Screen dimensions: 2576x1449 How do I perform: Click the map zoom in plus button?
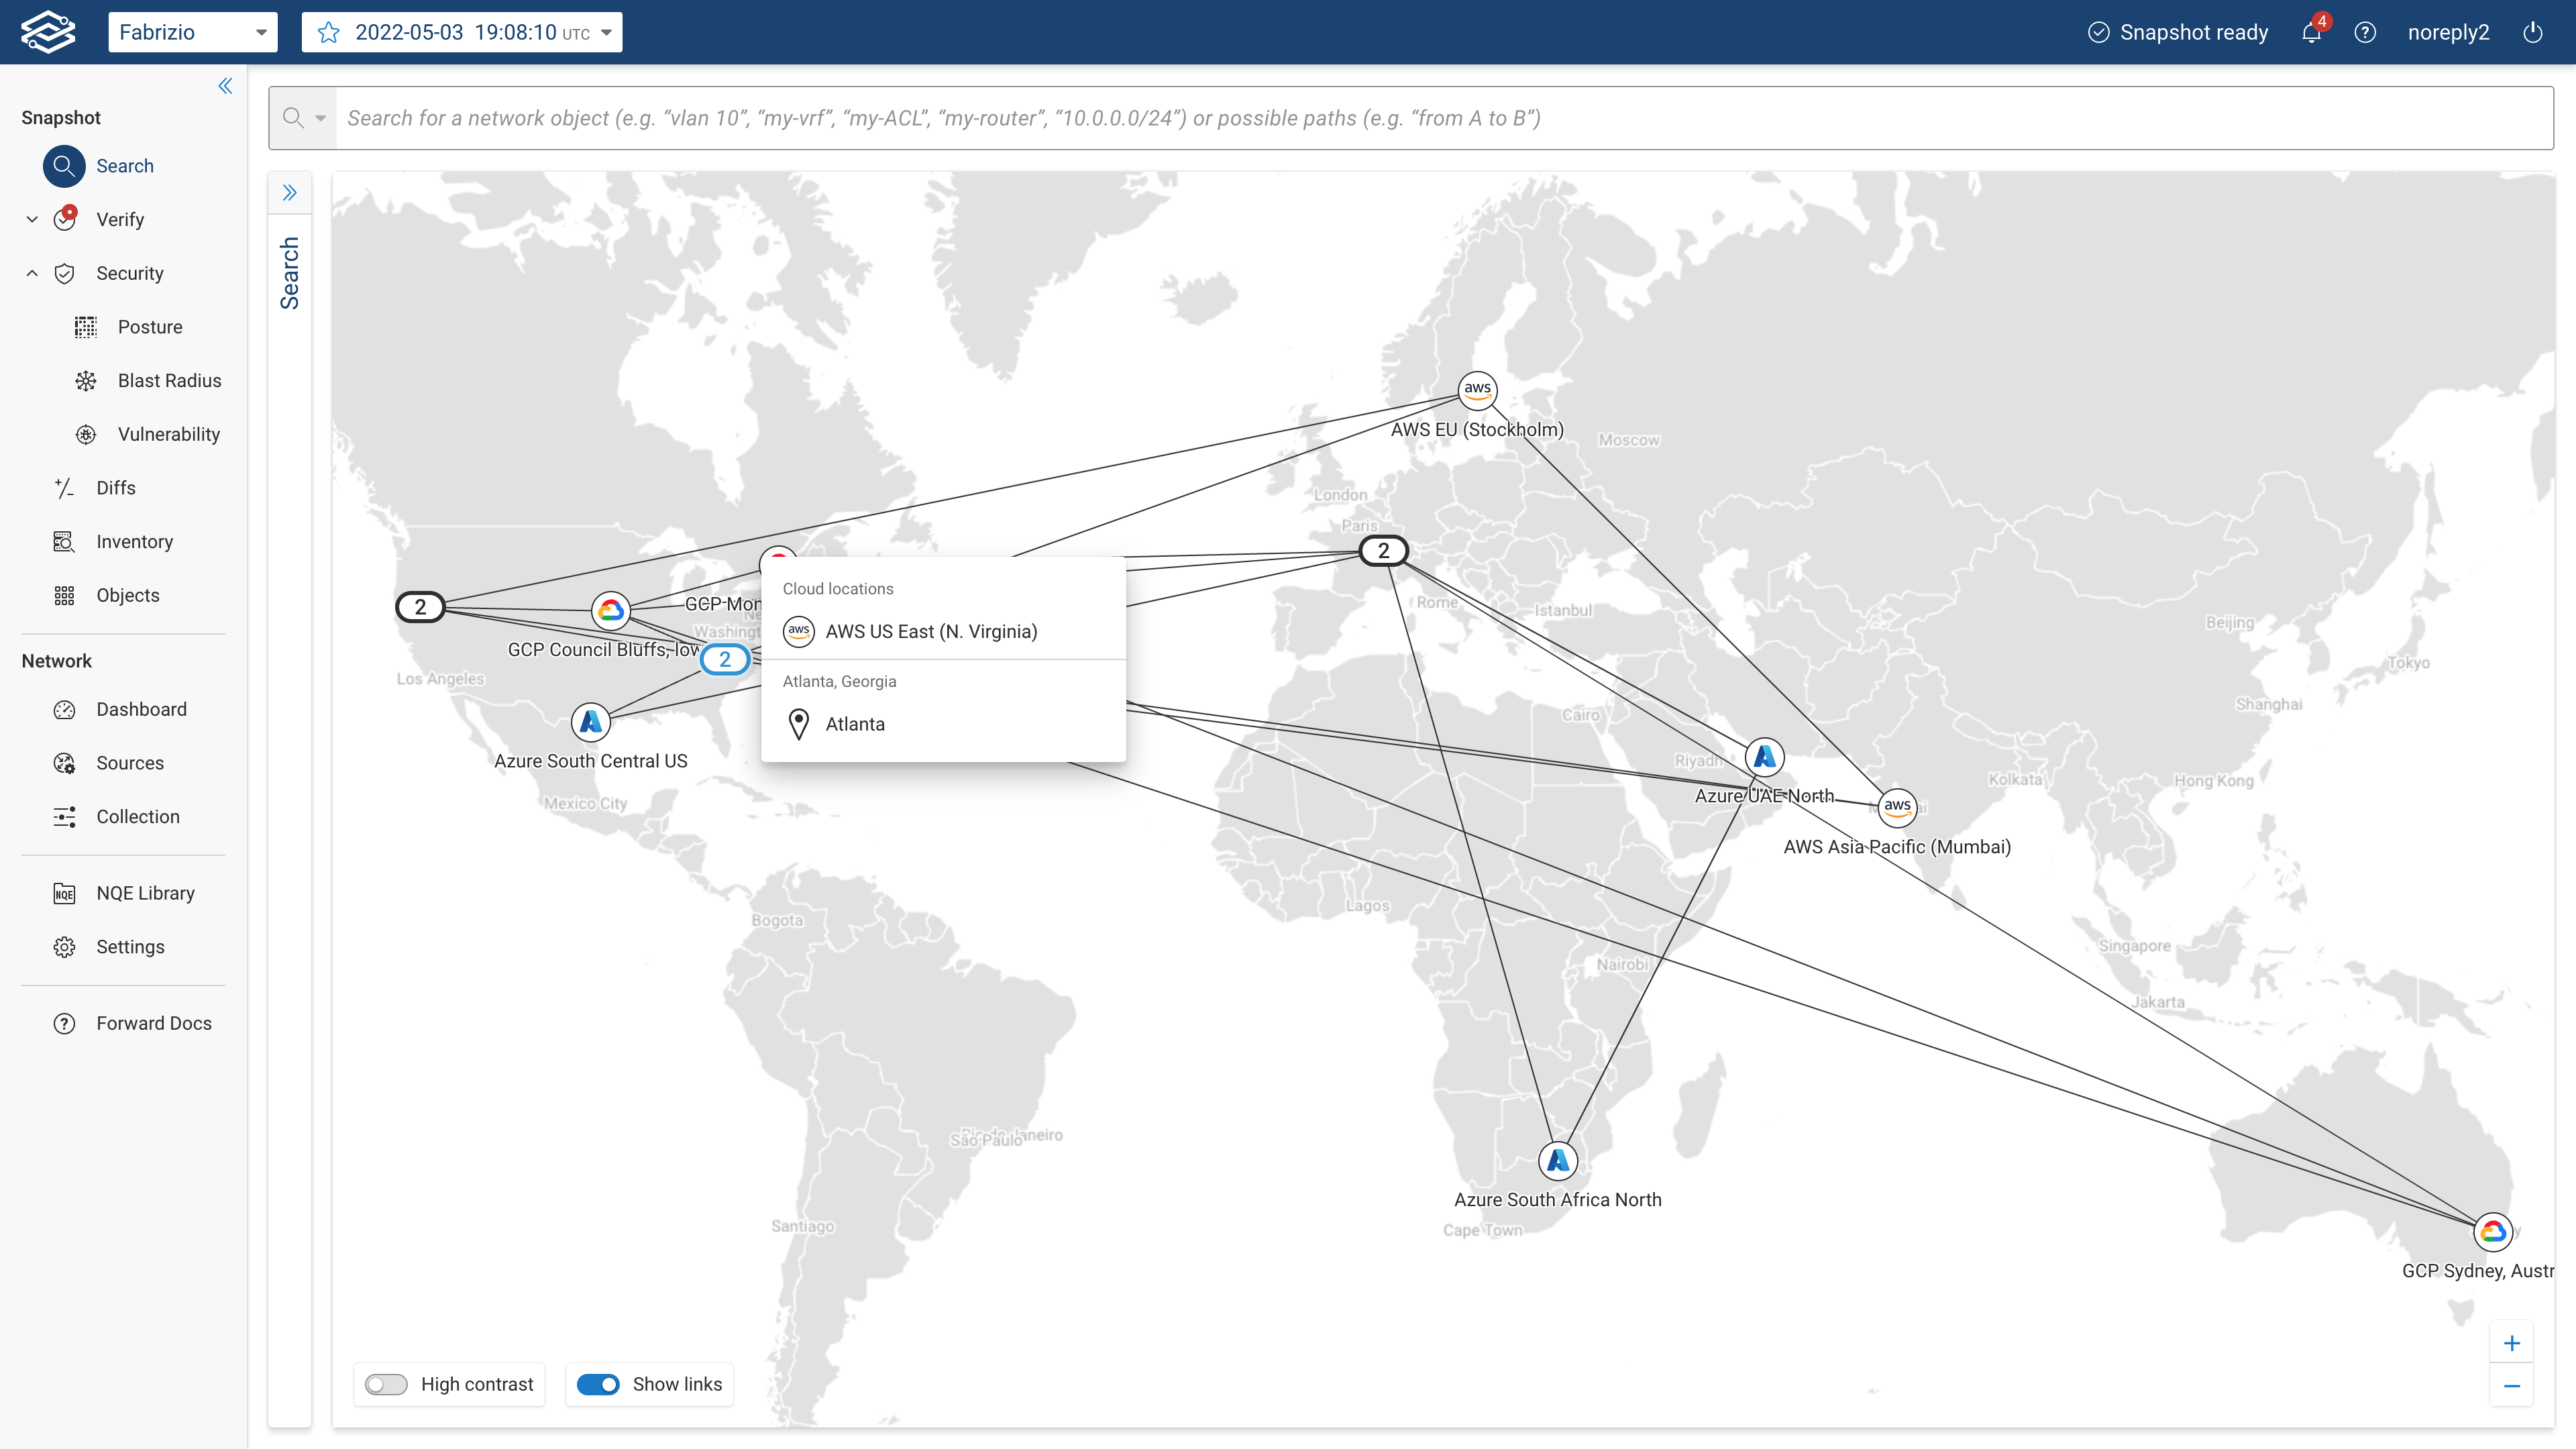pos(2511,1343)
